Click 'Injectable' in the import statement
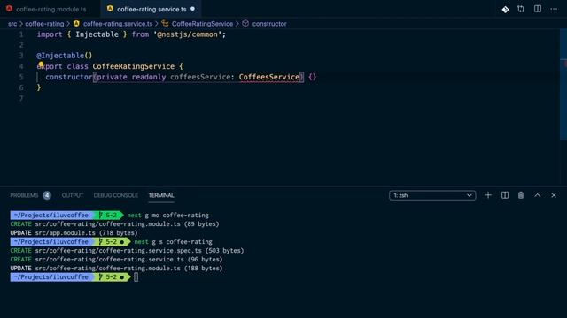The height and width of the screenshot is (318, 567). tap(97, 34)
